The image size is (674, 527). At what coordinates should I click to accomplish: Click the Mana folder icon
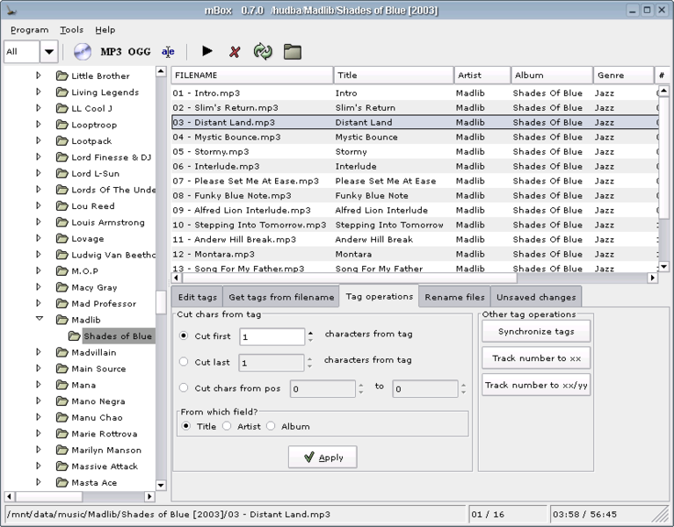[x=62, y=385]
